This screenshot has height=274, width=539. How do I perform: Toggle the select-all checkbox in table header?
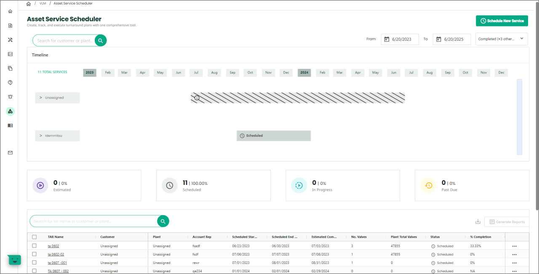tap(35, 237)
